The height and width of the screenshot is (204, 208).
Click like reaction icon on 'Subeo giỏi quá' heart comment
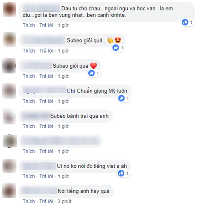click(x=92, y=73)
